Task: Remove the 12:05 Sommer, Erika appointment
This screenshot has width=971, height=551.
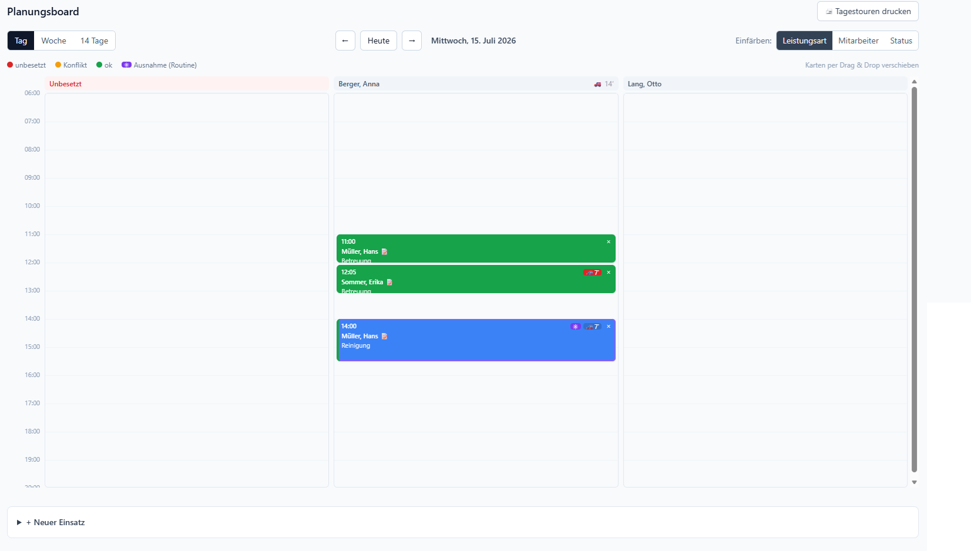Action: (609, 272)
